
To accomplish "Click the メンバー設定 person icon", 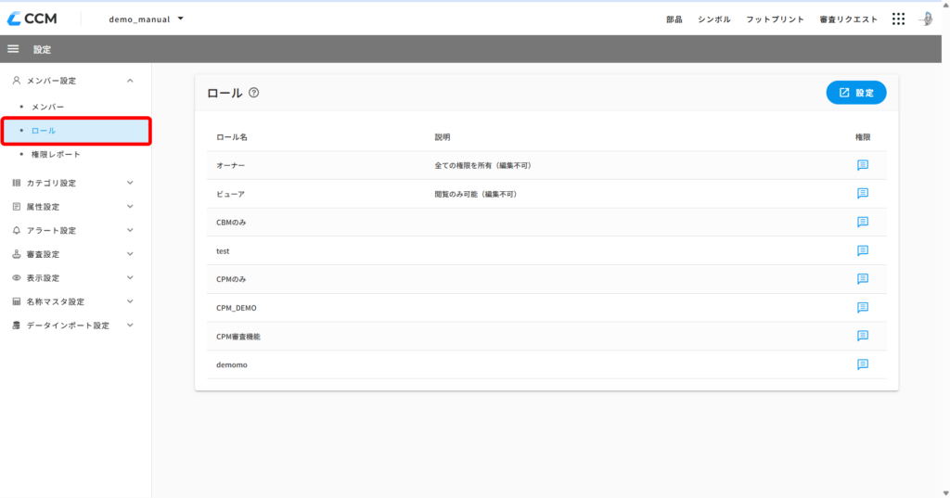I will point(17,81).
